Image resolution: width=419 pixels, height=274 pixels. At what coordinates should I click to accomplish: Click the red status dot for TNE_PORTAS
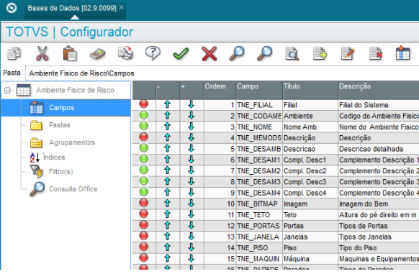144,224
